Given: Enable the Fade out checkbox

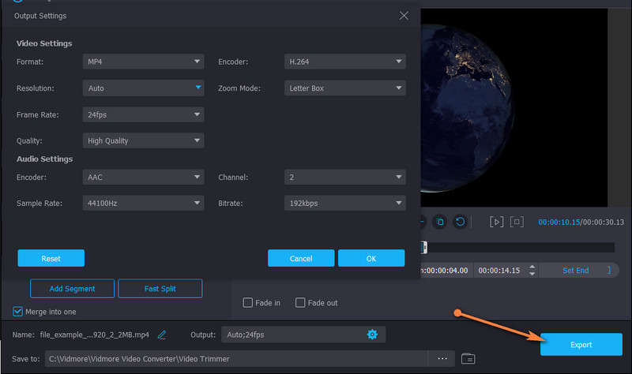Looking at the screenshot, I should 300,302.
